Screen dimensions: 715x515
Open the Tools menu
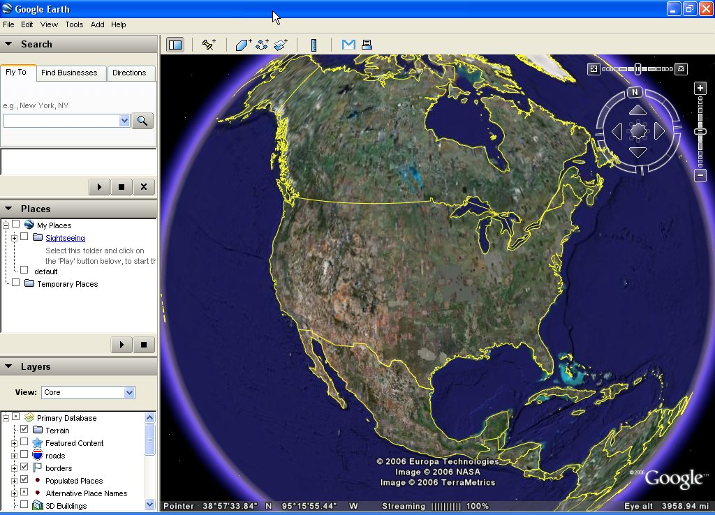tap(74, 24)
